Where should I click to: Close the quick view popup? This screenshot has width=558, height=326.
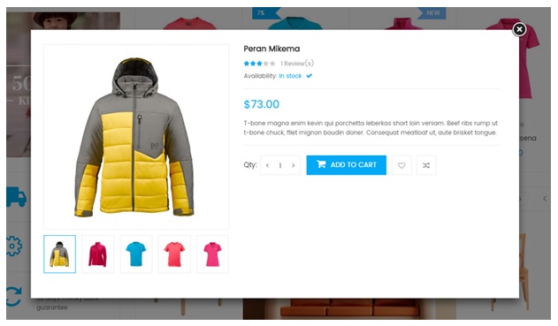(x=519, y=29)
